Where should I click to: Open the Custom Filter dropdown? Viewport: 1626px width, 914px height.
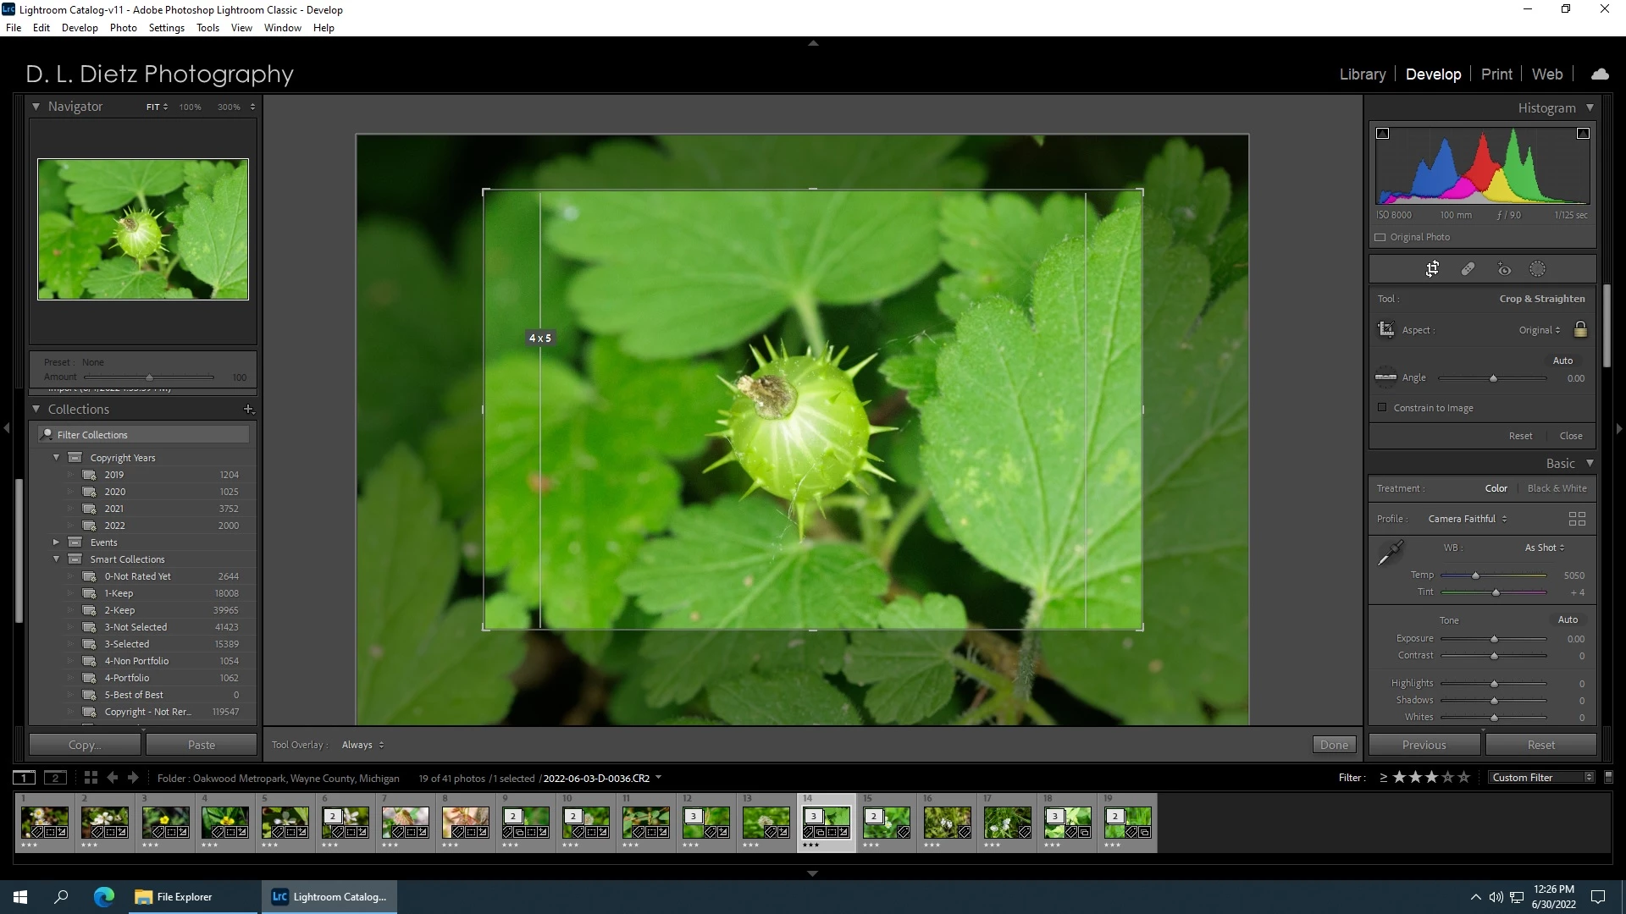[1540, 777]
